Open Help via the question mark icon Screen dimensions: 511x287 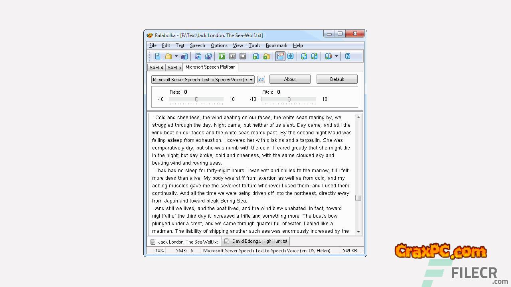348,56
